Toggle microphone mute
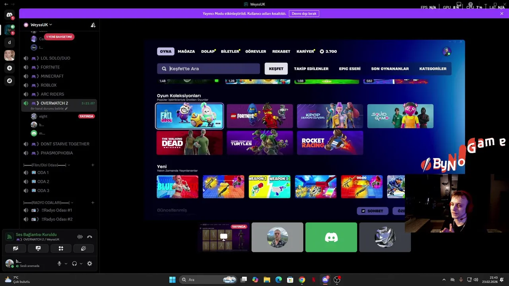The image size is (509, 286). [x=59, y=263]
